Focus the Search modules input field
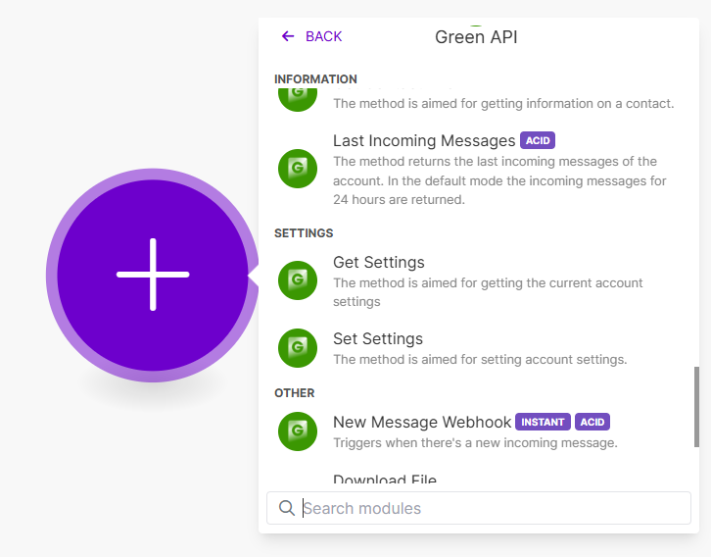 [x=490, y=508]
